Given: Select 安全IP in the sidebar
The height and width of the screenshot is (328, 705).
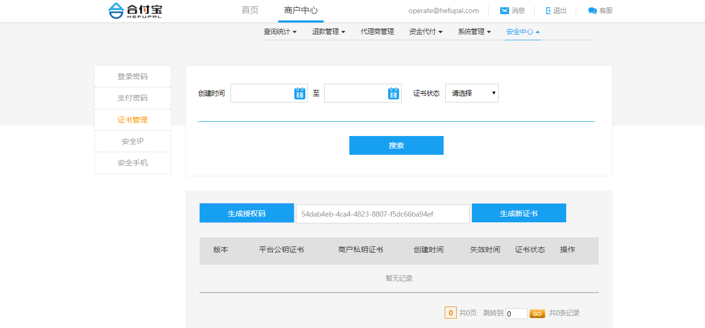Looking at the screenshot, I should (x=133, y=141).
